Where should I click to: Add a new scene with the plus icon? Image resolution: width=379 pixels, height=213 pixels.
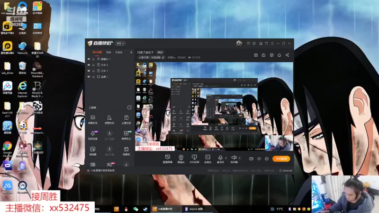(x=131, y=52)
